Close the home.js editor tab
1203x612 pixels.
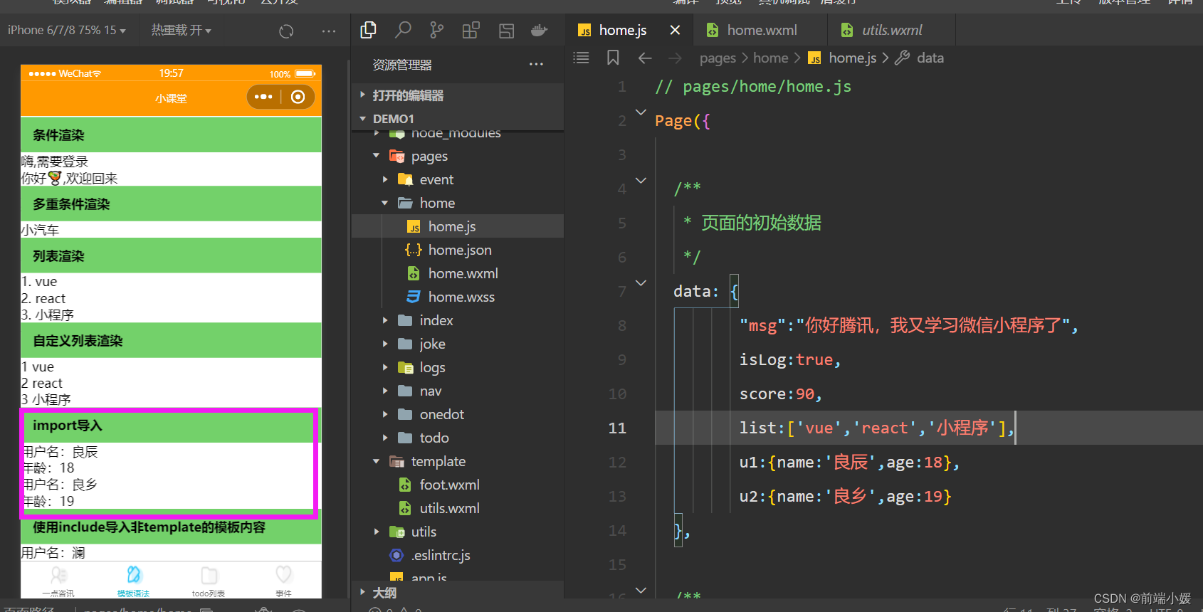[675, 30]
